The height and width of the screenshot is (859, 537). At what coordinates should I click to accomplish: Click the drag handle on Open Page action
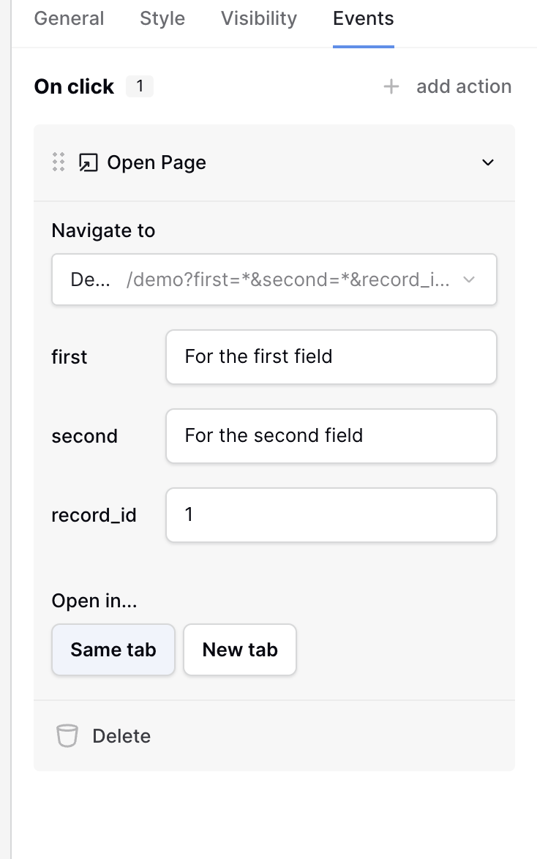[x=59, y=162]
